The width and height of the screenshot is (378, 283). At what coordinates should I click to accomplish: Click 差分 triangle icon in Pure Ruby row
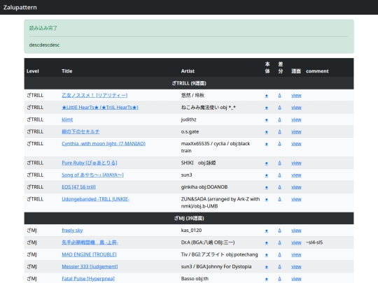click(x=279, y=163)
